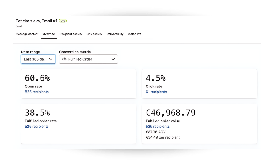Open the 825 recipients link under Open rate
Image resolution: width=274 pixels, height=164 pixels.
pyautogui.click(x=37, y=92)
